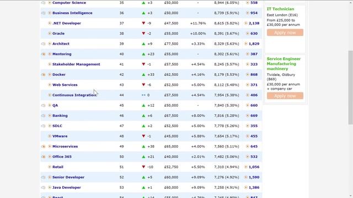Open the Business Intelligence skill link

click(x=72, y=13)
